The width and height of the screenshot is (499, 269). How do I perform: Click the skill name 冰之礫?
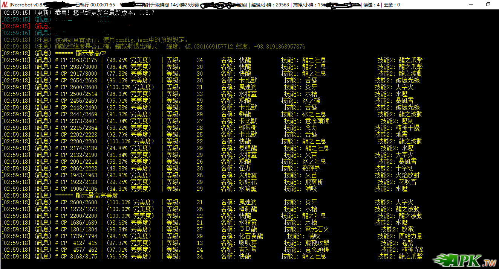(x=311, y=100)
